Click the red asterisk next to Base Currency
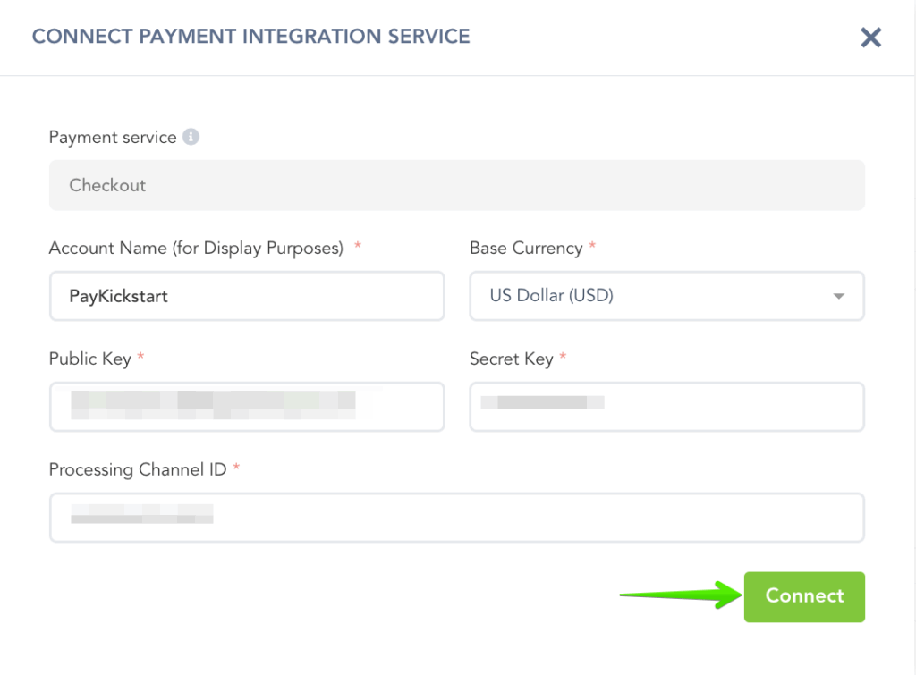 (592, 249)
